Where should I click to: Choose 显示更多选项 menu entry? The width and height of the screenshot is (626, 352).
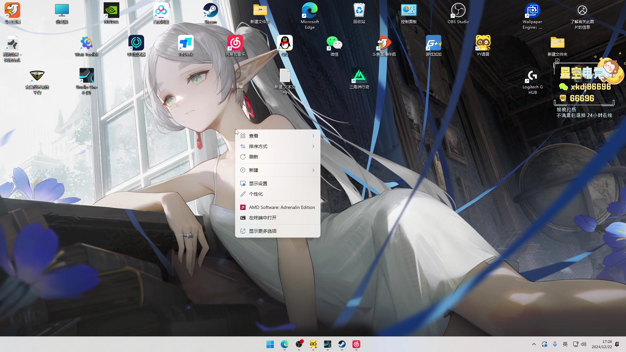(x=278, y=231)
